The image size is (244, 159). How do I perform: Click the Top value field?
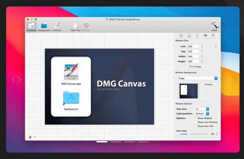[193, 52]
